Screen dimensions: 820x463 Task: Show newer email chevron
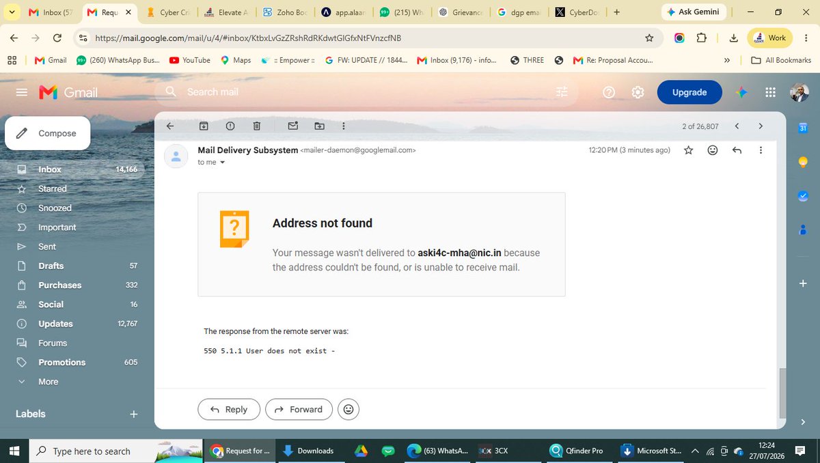point(737,126)
